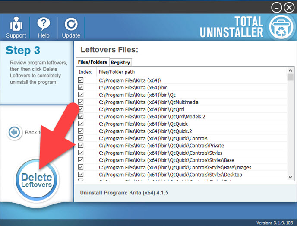Screen dimensions: 297x226
Task: Toggle checkbox for bin\QtQml\Models.2 row
Action: click(81, 116)
